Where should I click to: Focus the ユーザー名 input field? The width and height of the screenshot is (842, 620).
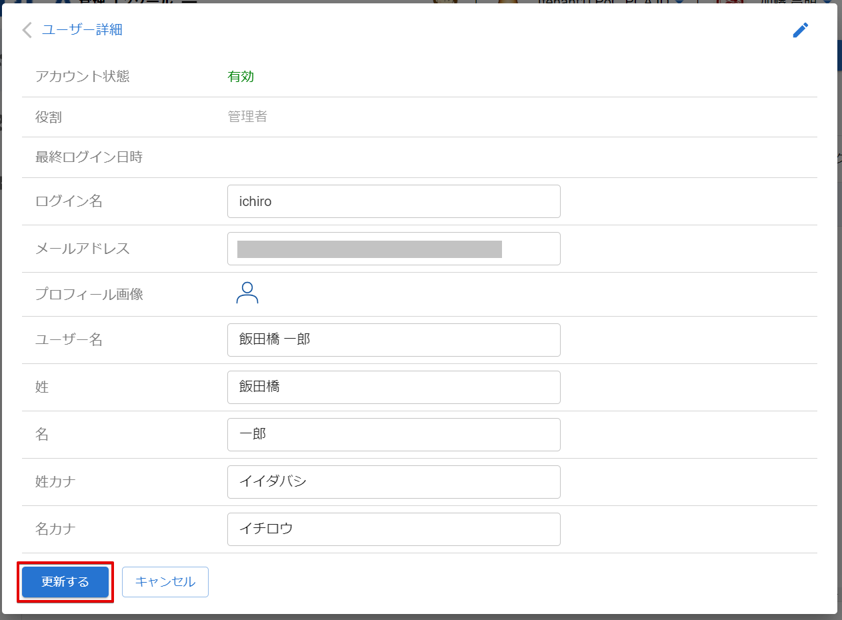(x=394, y=340)
